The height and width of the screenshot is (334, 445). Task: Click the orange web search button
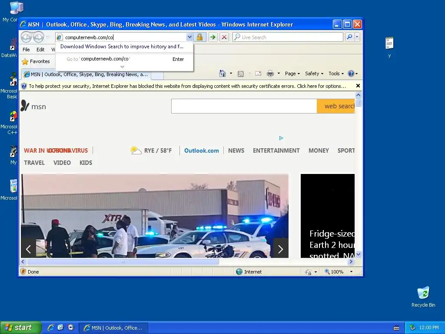tap(336, 106)
